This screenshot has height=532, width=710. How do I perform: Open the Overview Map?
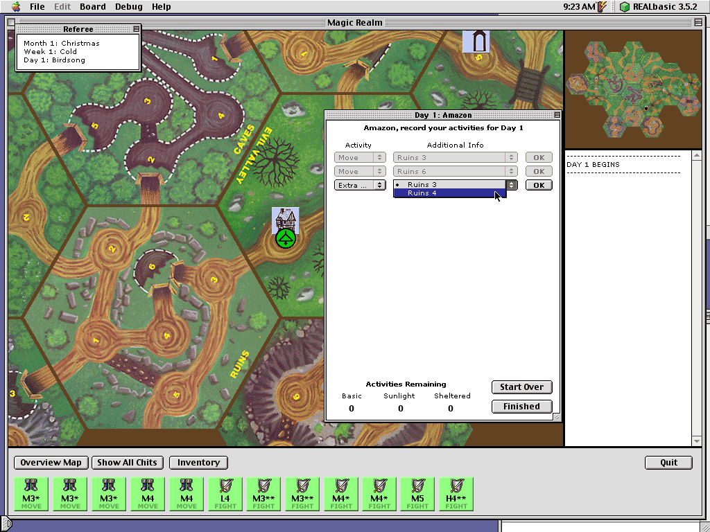51,462
